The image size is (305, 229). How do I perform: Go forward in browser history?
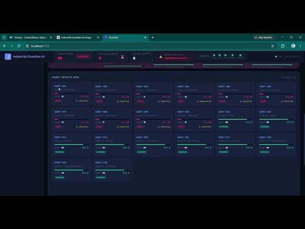click(x=11, y=46)
